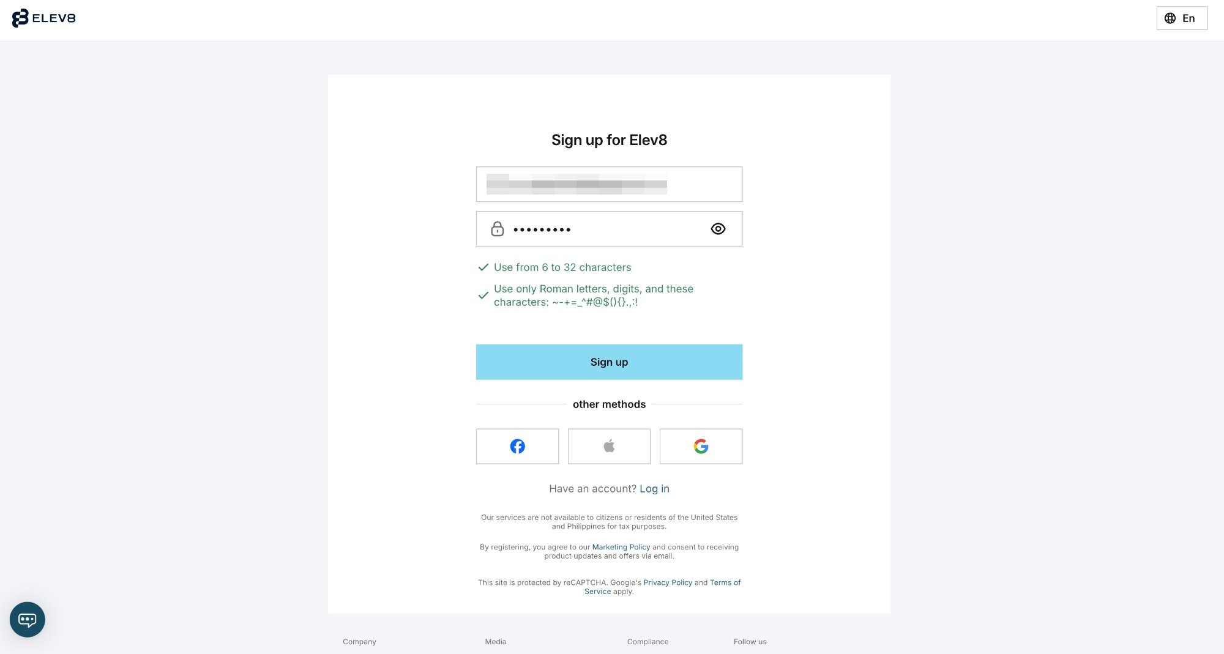1224x654 pixels.
Task: Select the Media footer heading
Action: [x=496, y=642]
